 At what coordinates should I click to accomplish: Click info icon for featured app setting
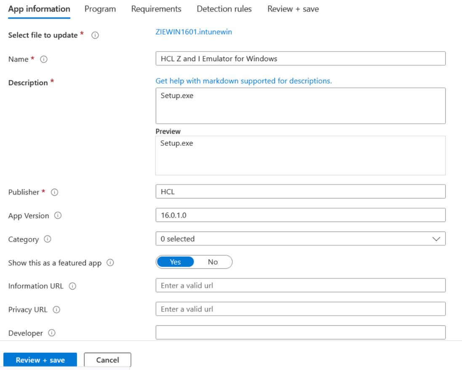click(110, 263)
